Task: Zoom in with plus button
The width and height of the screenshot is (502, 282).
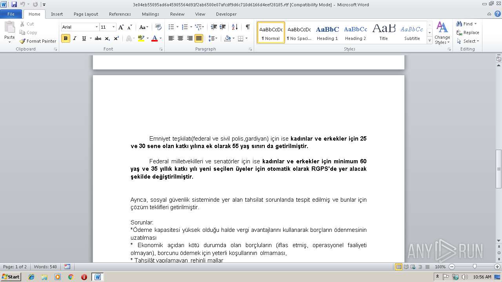Action: (498, 267)
